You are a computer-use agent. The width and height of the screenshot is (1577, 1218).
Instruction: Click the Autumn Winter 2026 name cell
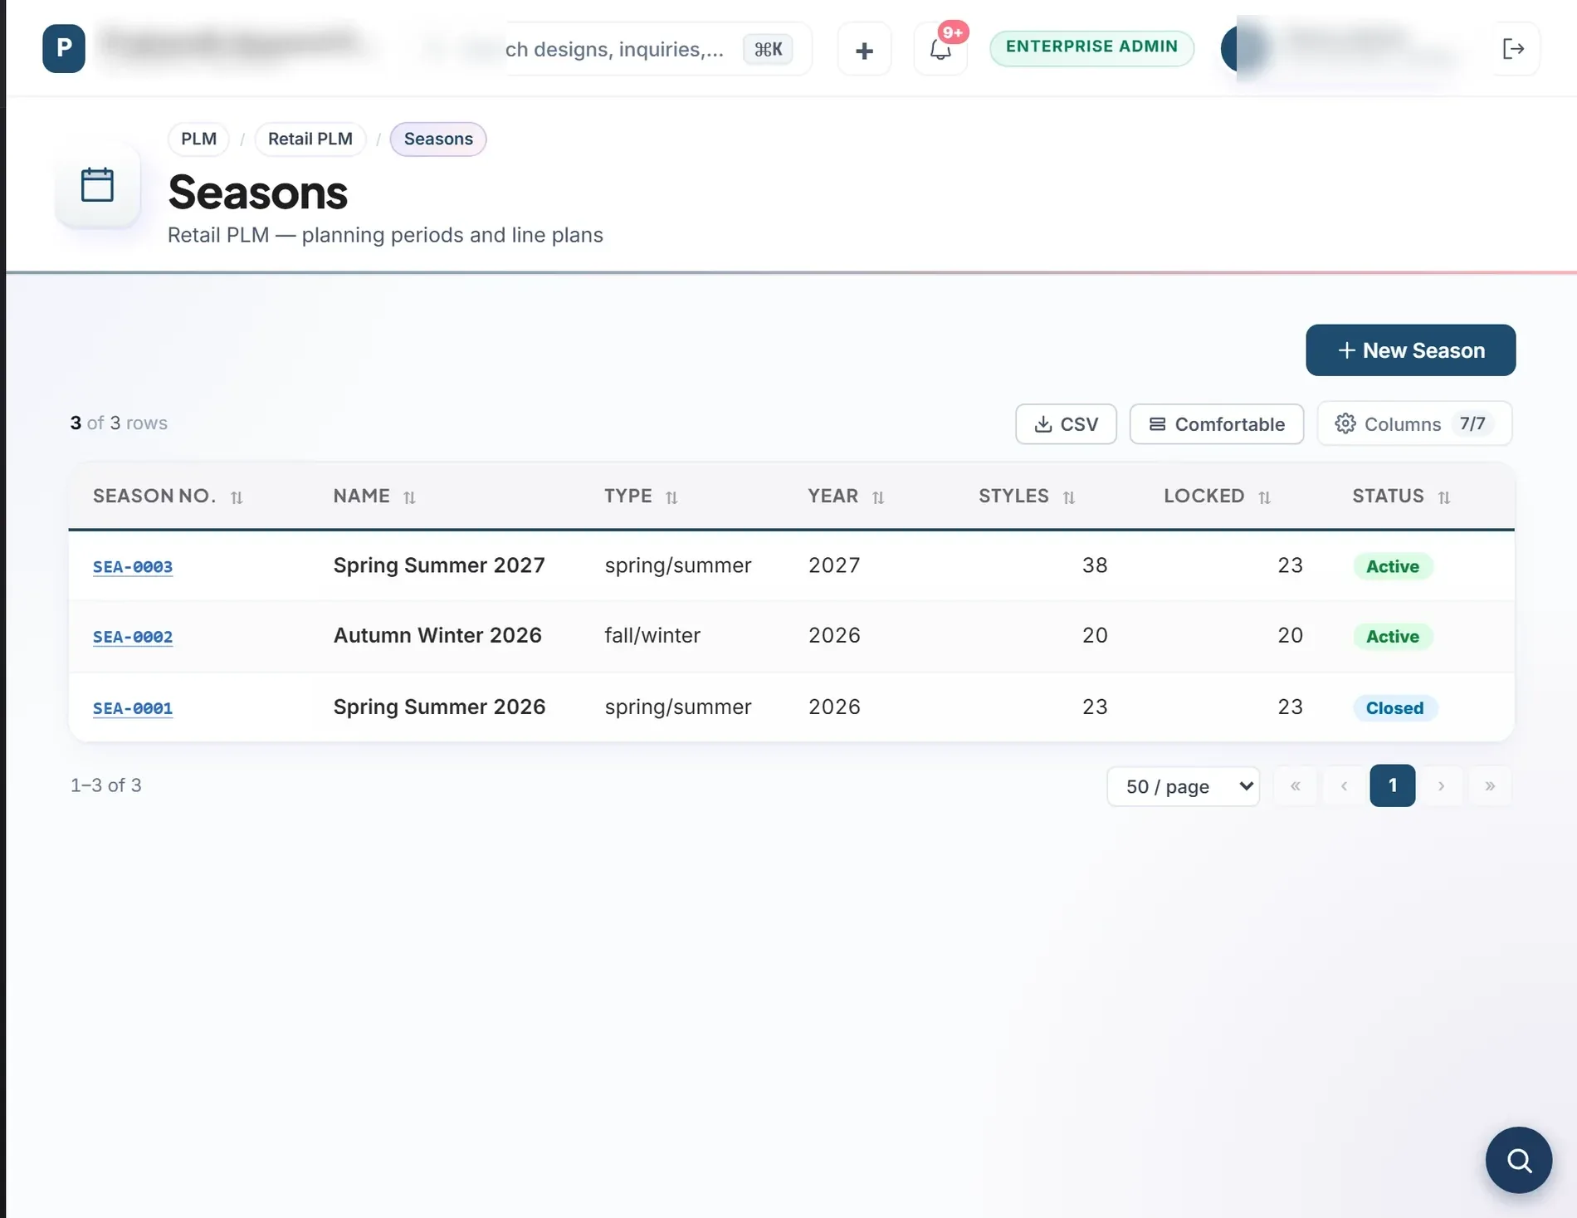pyautogui.click(x=437, y=635)
